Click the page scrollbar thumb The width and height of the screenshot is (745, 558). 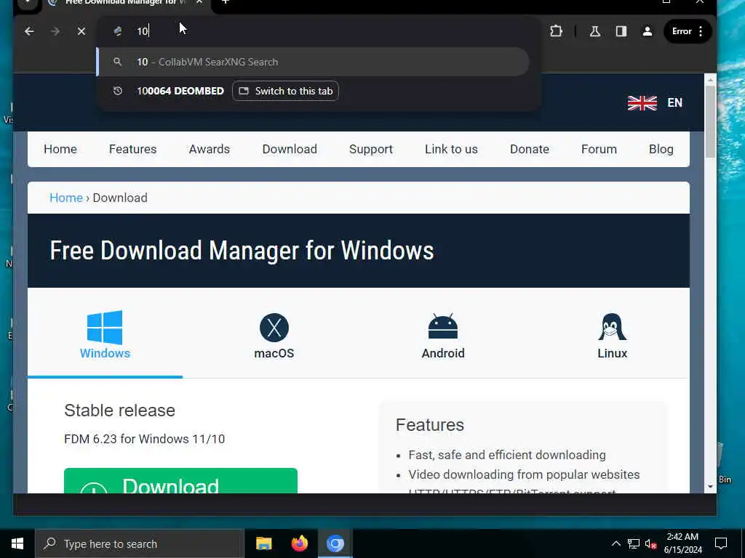[x=710, y=122]
